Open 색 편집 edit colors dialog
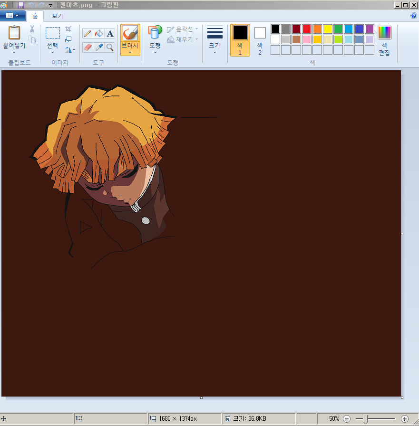419x426 pixels. (x=384, y=40)
